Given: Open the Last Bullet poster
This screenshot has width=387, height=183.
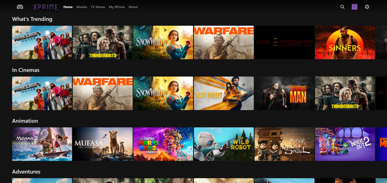Looking at the screenshot, I should pyautogui.click(x=224, y=94).
